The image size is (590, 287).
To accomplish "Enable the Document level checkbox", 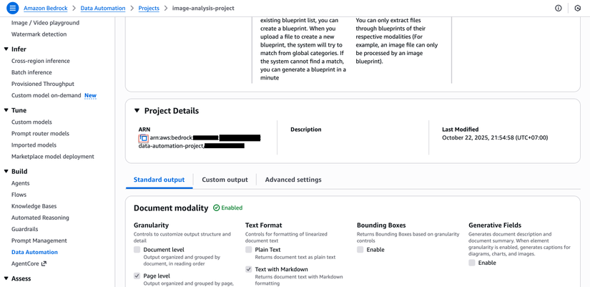I will [137, 250].
